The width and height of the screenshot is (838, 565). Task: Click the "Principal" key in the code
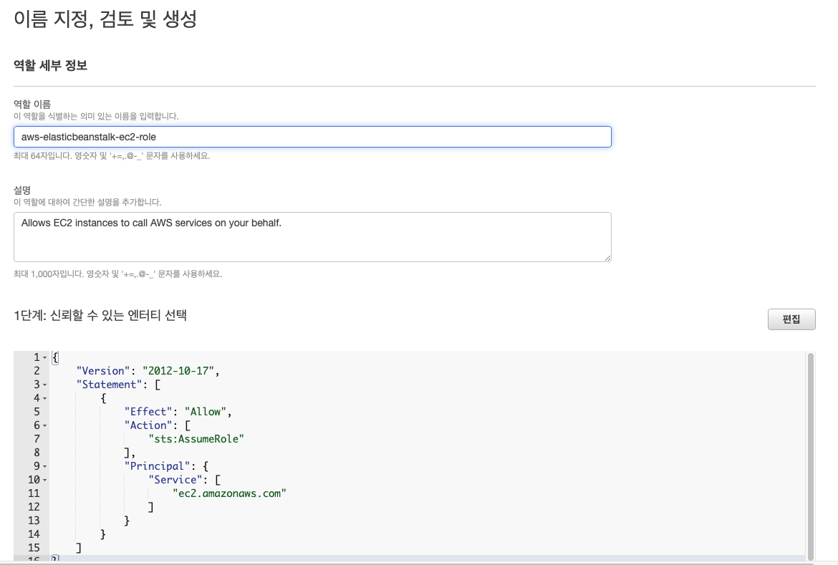(157, 466)
